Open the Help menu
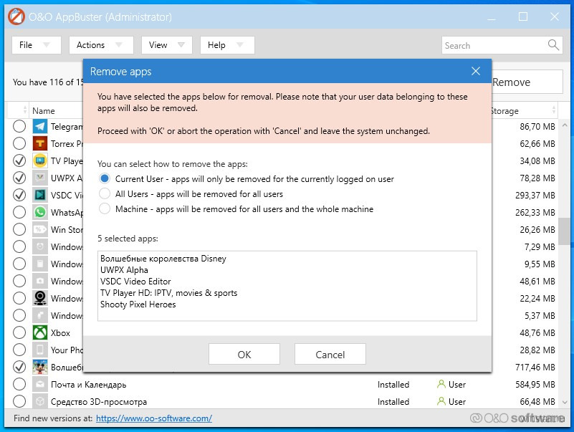This screenshot has height=432, width=574. 227,45
